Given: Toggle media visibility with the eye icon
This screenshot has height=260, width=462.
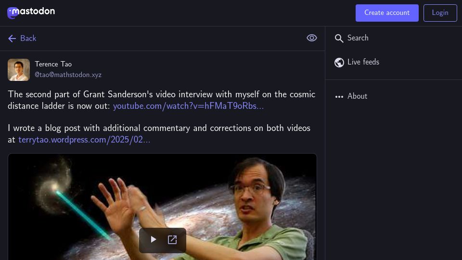Looking at the screenshot, I should click(311, 38).
